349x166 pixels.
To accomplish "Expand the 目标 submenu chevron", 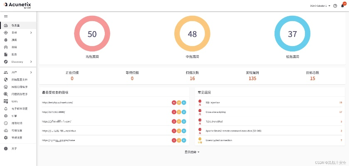I will coord(31,33).
